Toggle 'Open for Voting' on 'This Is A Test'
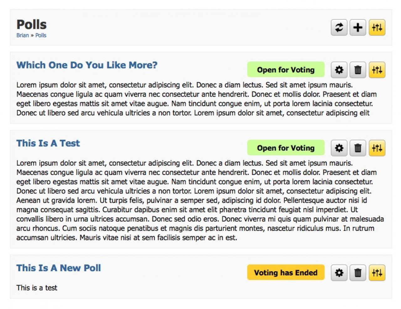The width and height of the screenshot is (401, 309). [286, 148]
